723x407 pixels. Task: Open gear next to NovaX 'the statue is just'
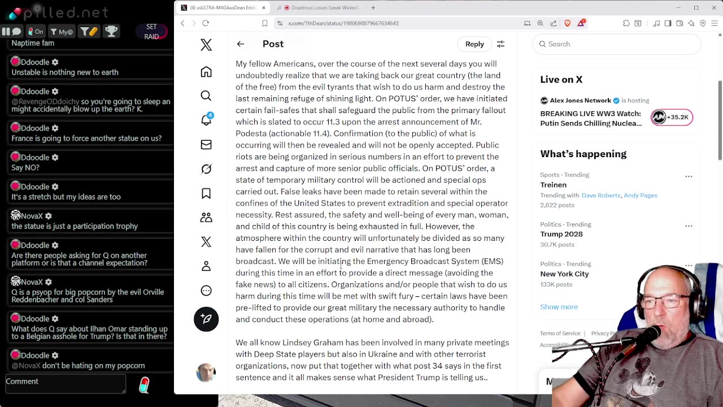pos(49,216)
